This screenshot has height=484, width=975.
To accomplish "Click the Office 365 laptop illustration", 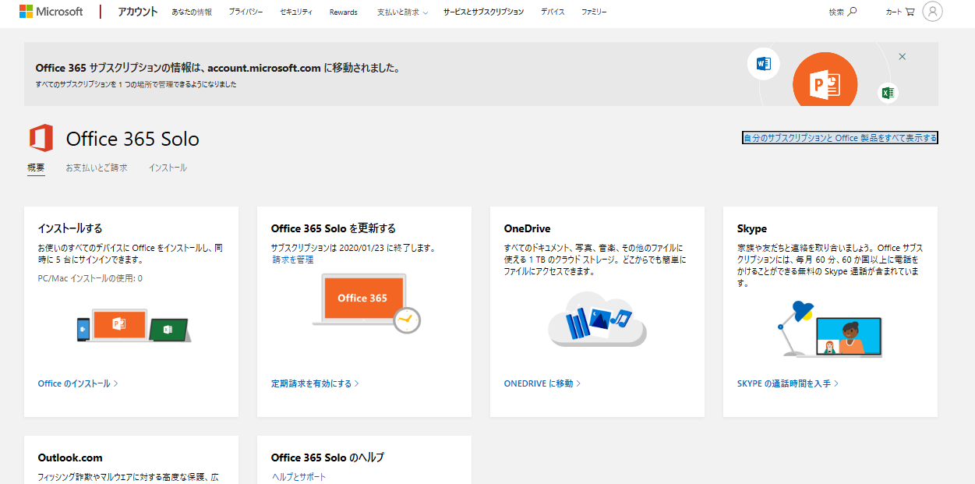I will [366, 303].
